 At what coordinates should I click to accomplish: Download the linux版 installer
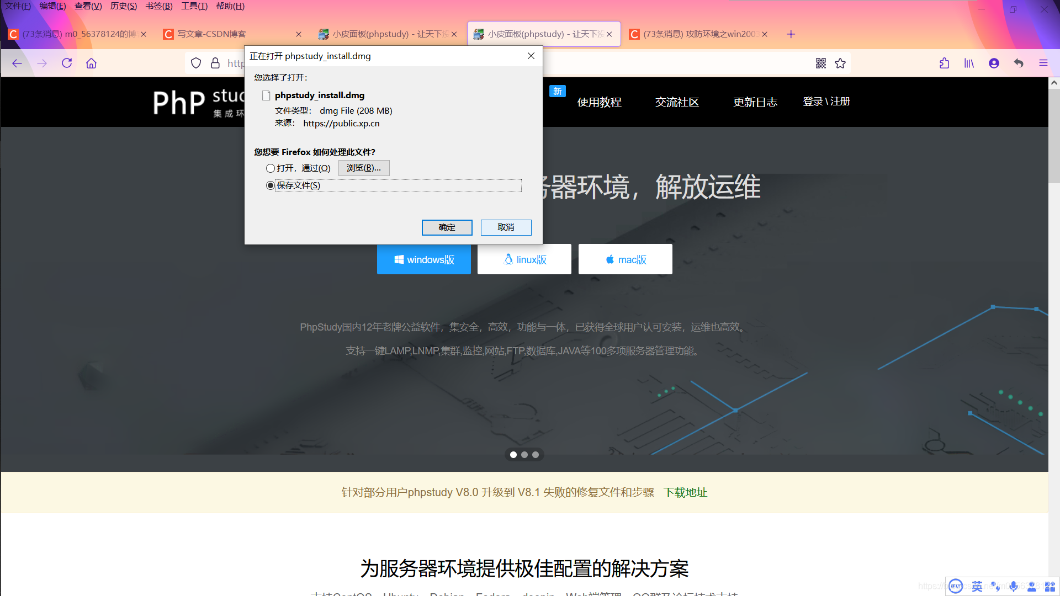(524, 259)
